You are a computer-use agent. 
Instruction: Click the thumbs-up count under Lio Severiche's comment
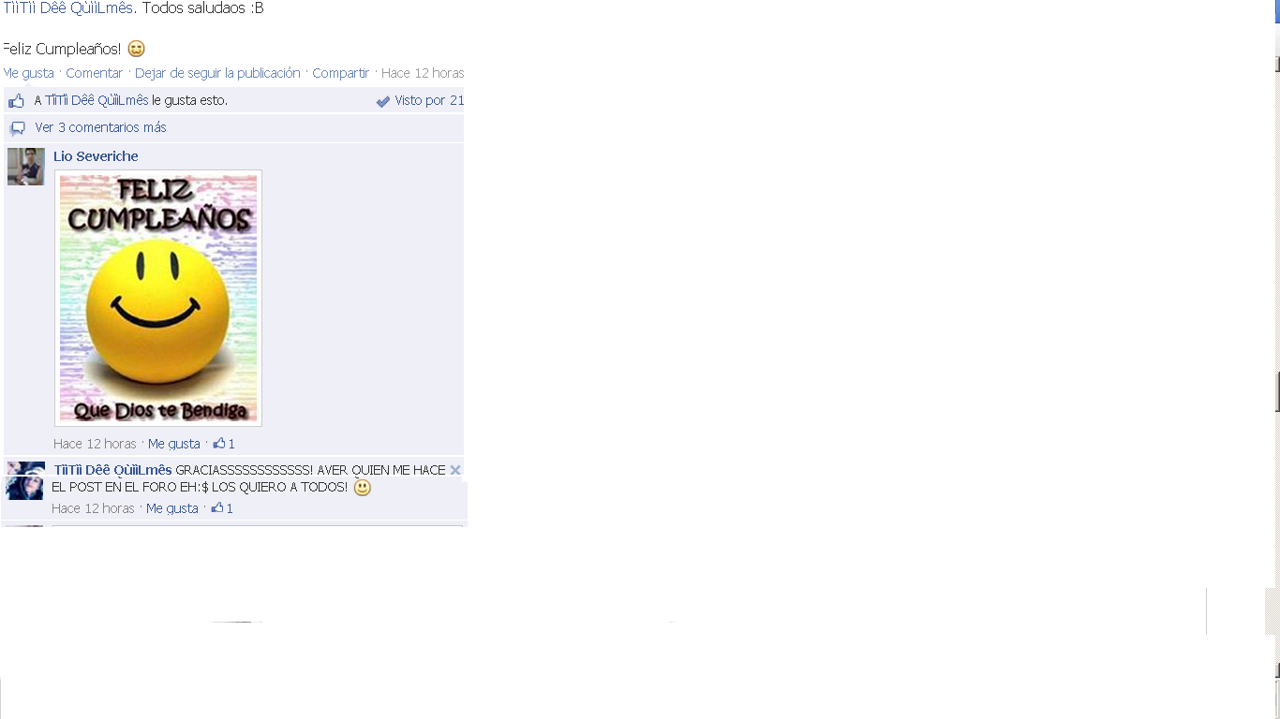[x=224, y=444]
